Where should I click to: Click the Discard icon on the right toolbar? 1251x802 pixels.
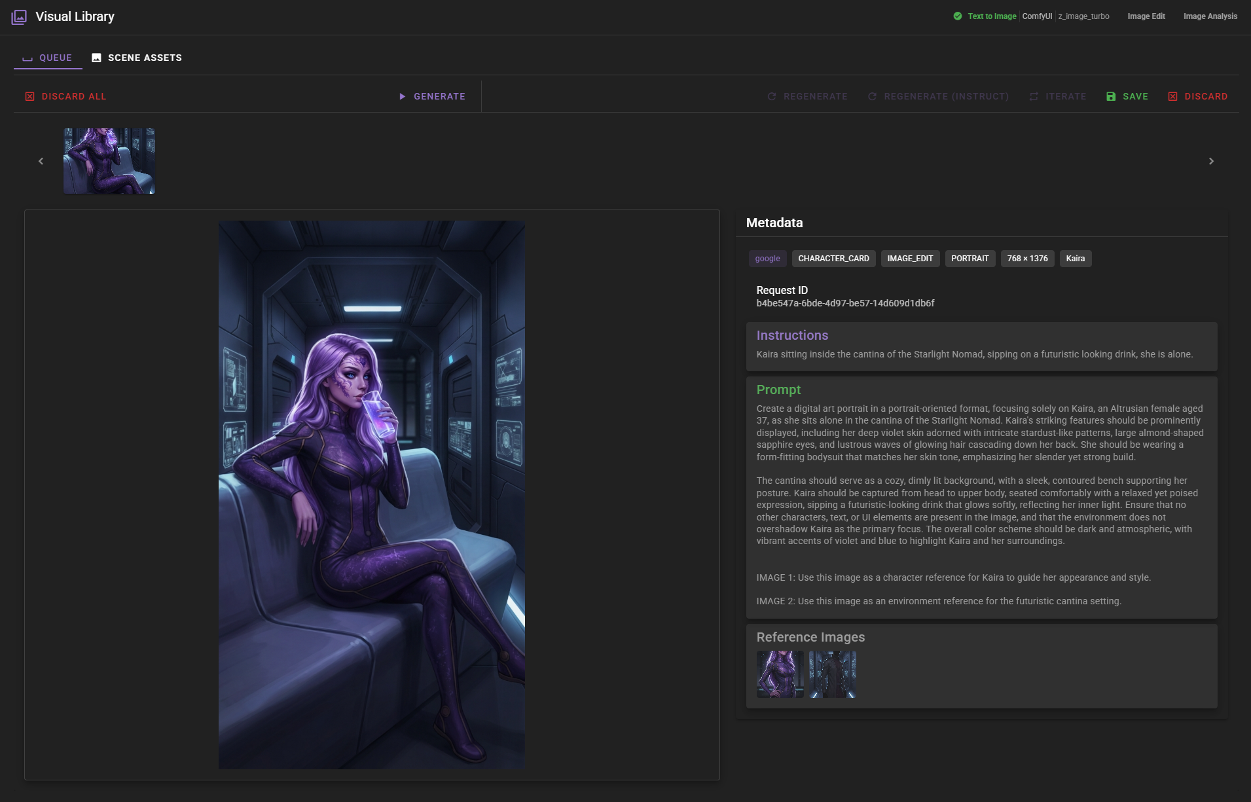point(1172,96)
